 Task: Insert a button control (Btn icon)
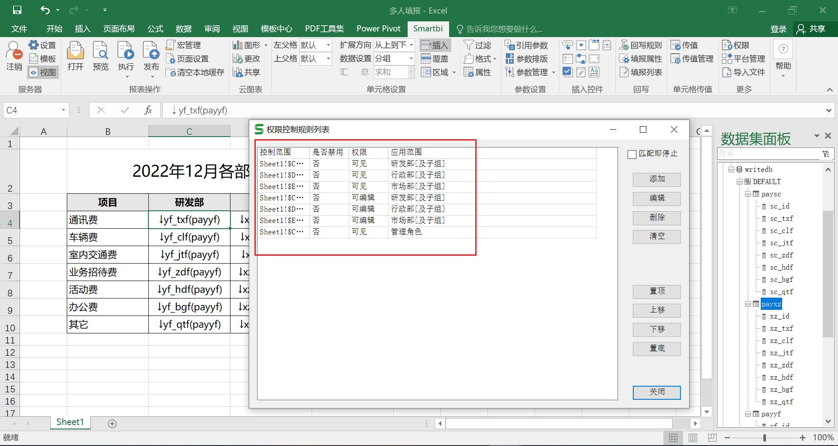tap(567, 45)
